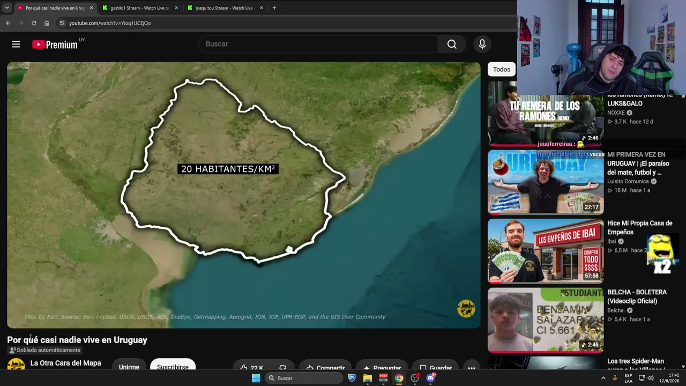The height and width of the screenshot is (386, 686).
Task: Open the volume speaker tray icon
Action: click(651, 378)
